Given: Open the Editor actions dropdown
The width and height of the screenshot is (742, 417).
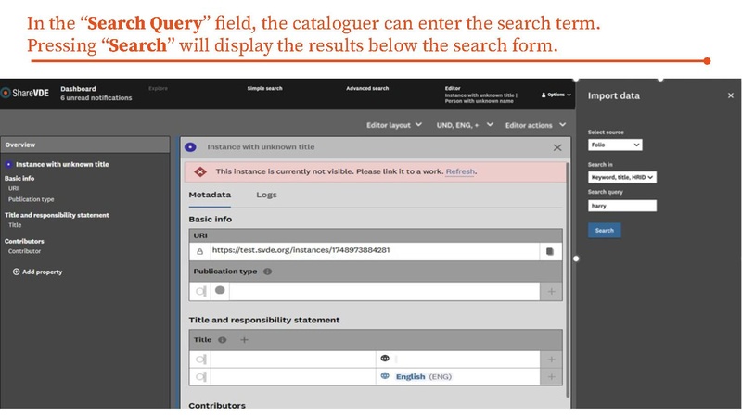Looking at the screenshot, I should [533, 124].
